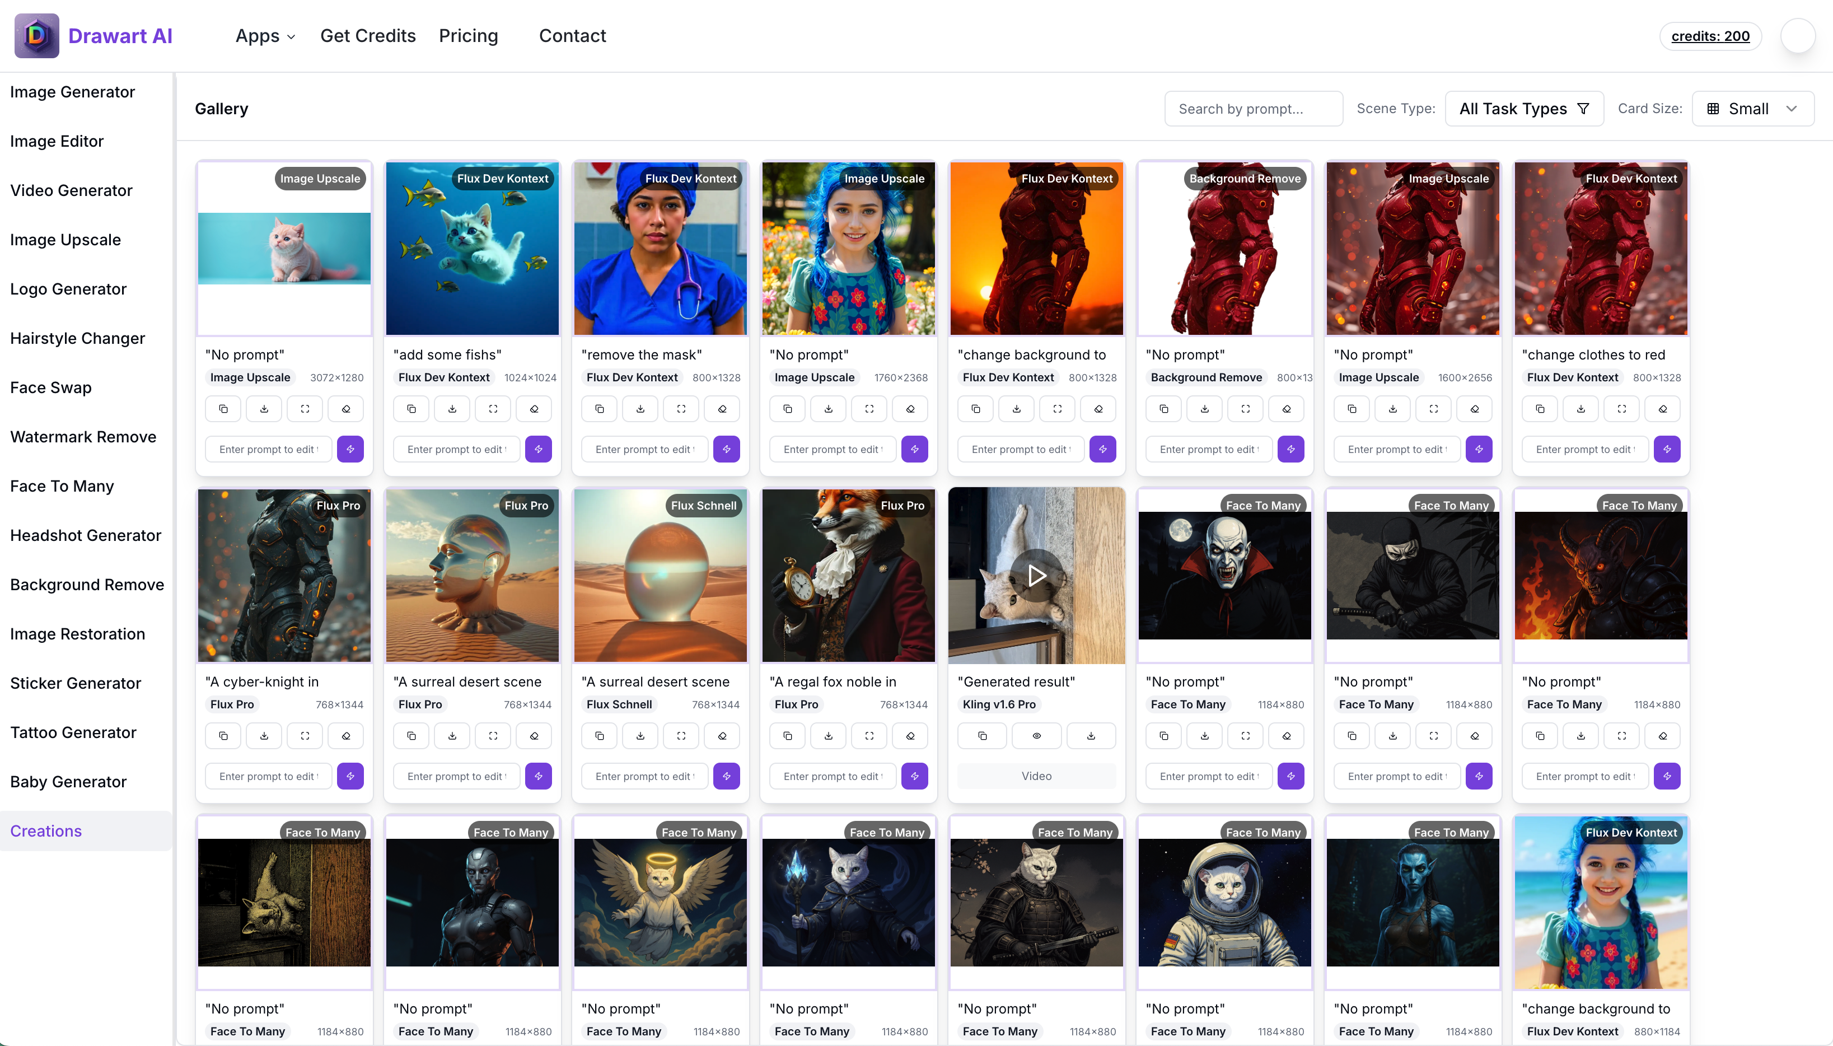Click the eraser icon on the 1600×2656 Image Upscale robot card
Image resolution: width=1833 pixels, height=1046 pixels.
pyautogui.click(x=1475, y=409)
